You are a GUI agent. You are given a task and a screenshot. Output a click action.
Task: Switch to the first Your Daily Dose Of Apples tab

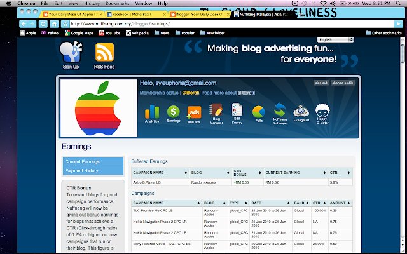pyautogui.click(x=71, y=15)
